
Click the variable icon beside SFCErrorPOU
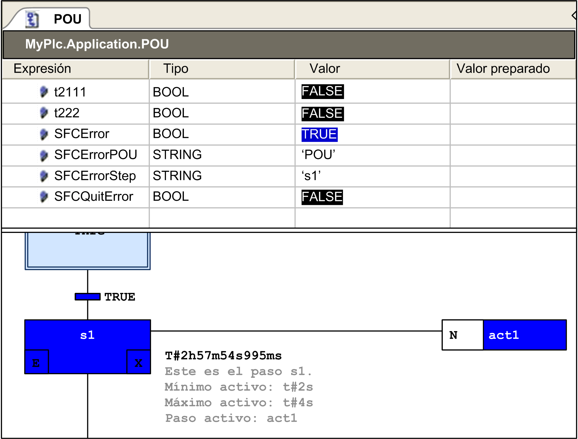(x=44, y=155)
